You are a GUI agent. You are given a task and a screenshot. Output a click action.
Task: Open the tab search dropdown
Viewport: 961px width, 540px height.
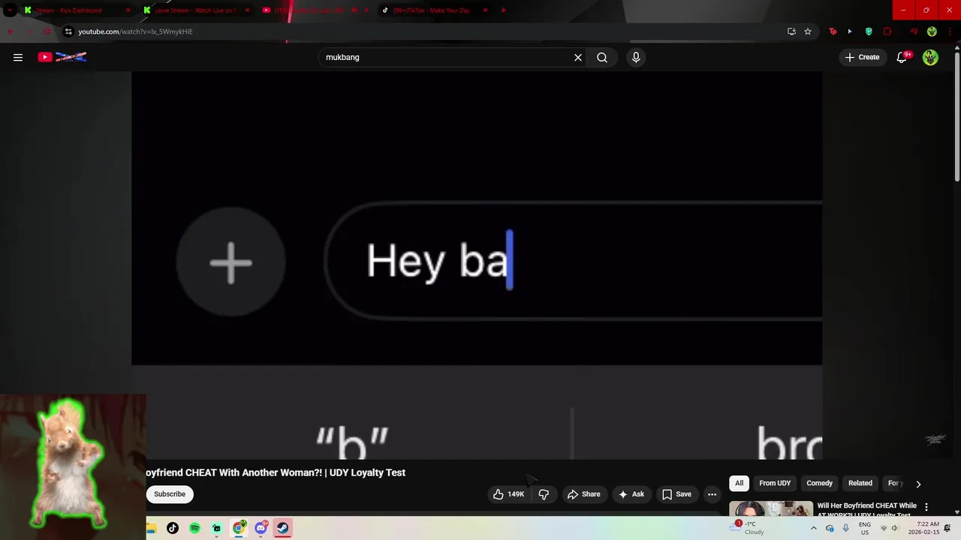[x=9, y=10]
